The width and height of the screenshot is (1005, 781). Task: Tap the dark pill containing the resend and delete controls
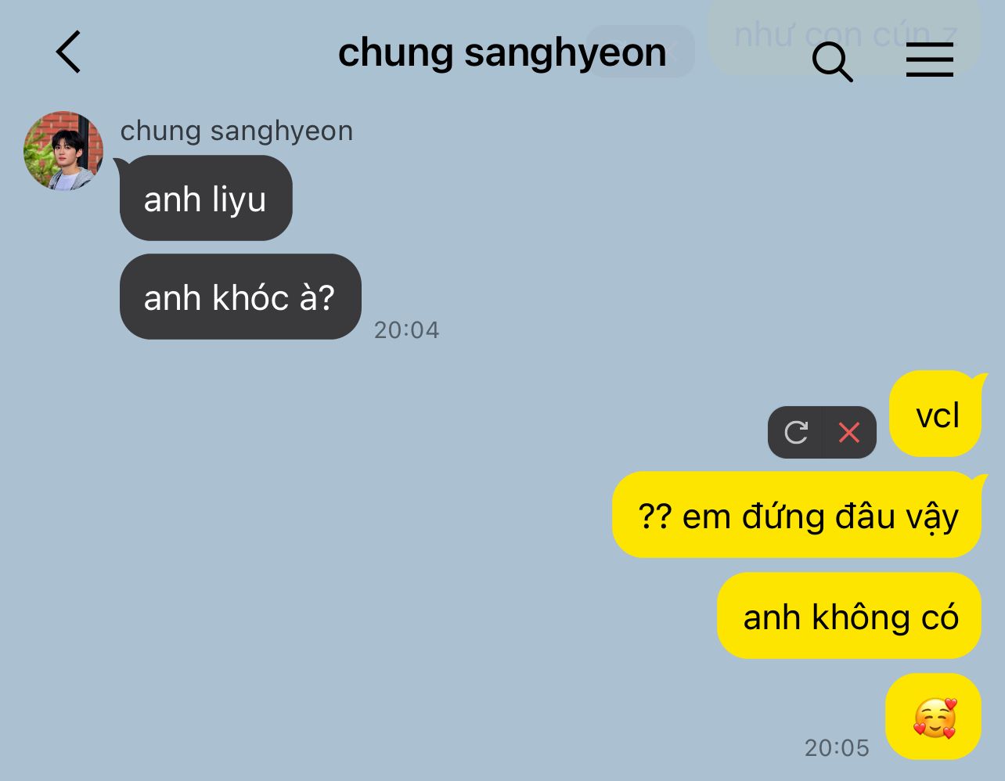pyautogui.click(x=822, y=432)
